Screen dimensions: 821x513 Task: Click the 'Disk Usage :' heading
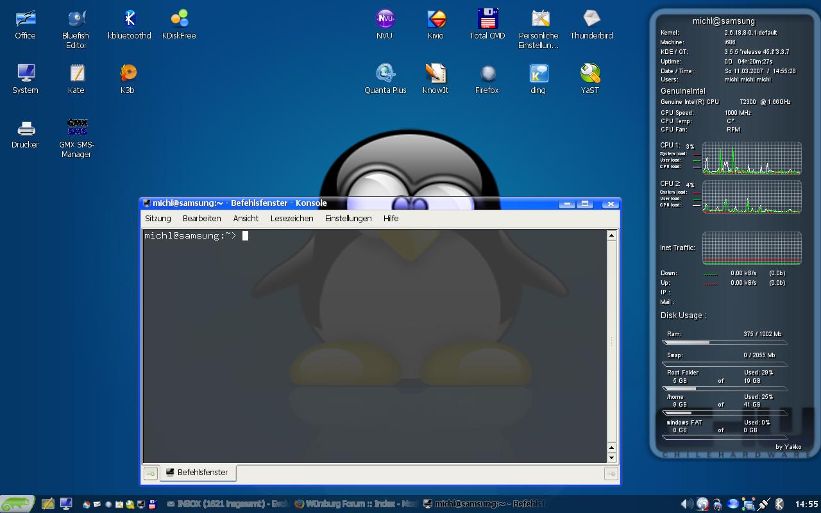coord(683,315)
